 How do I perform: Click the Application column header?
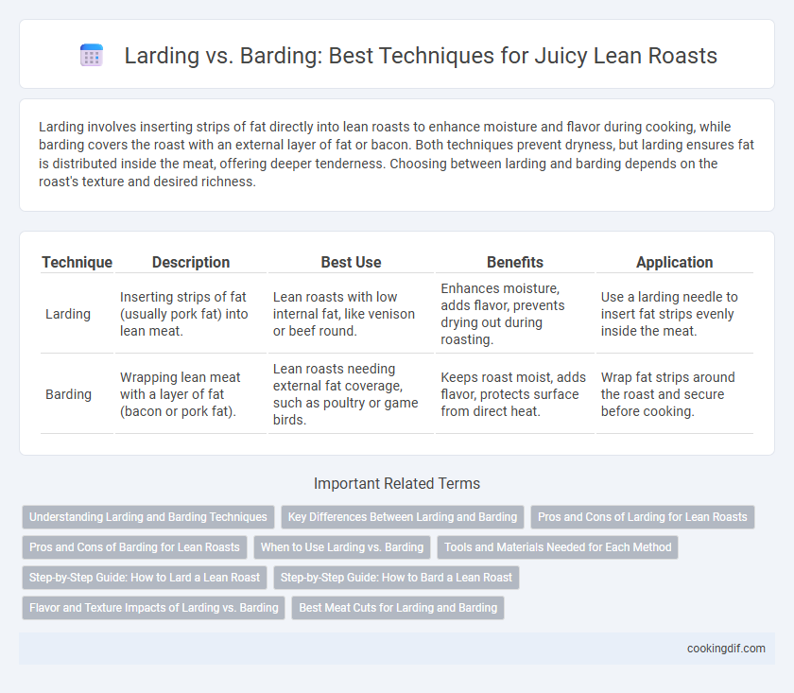(674, 262)
